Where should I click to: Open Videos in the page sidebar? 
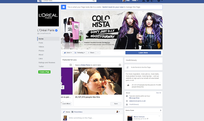coord(41,47)
